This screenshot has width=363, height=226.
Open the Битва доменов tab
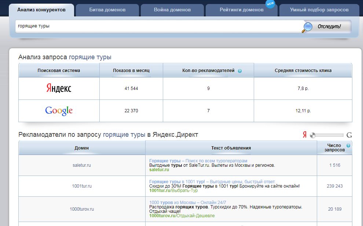(x=107, y=10)
